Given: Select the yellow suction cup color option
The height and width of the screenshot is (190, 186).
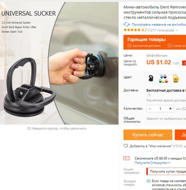Looking at the screenshot, I should [x=176, y=78].
